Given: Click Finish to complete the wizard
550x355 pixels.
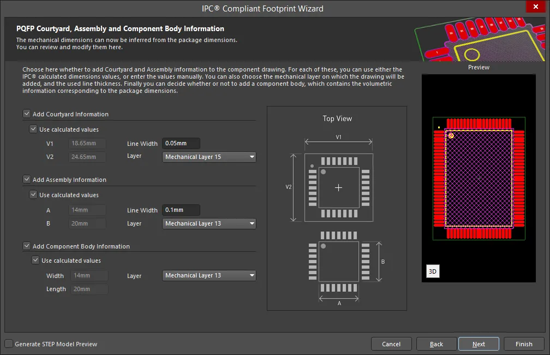Looking at the screenshot, I should coord(524,344).
